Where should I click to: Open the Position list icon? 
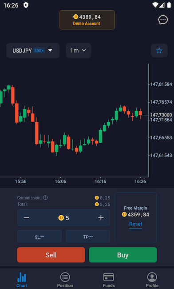(65, 277)
